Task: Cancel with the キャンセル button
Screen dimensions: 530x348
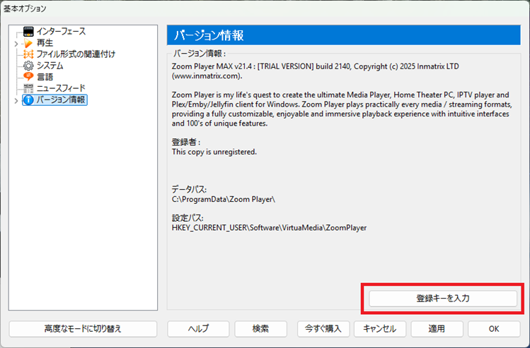Action: point(379,329)
